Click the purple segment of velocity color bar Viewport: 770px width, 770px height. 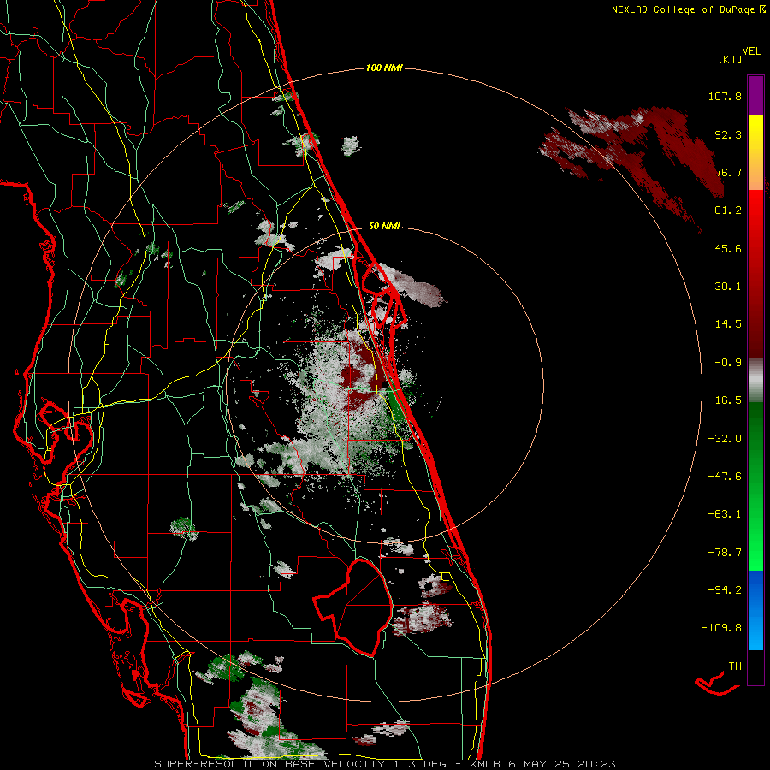pos(755,95)
